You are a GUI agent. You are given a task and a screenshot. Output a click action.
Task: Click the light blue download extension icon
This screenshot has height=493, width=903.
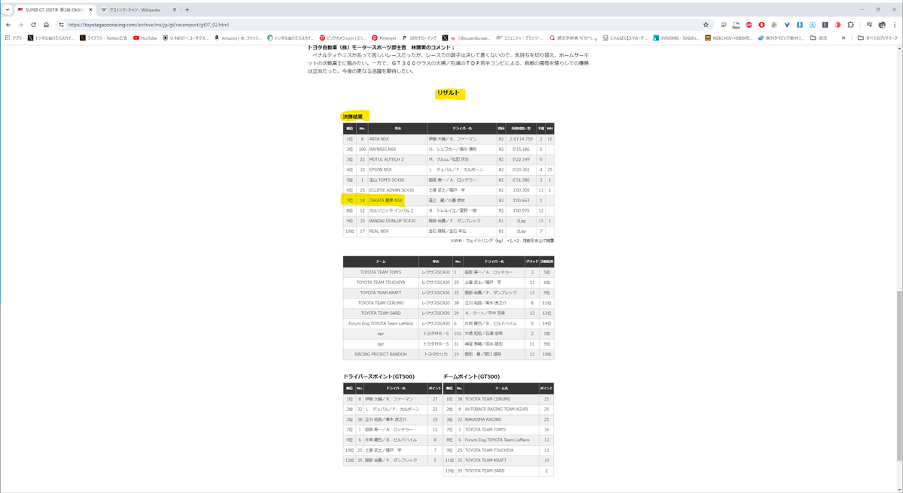point(813,24)
